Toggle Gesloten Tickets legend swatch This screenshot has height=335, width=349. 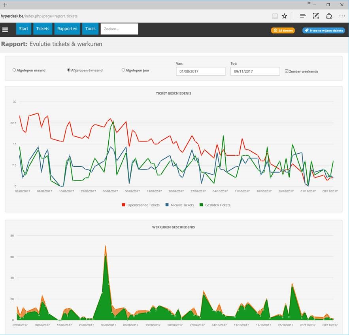(201, 205)
